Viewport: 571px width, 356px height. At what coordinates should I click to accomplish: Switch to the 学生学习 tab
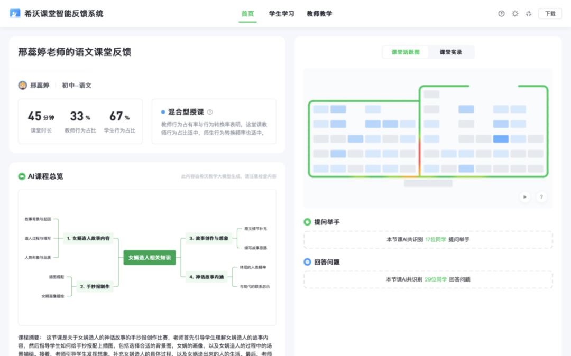click(x=281, y=14)
